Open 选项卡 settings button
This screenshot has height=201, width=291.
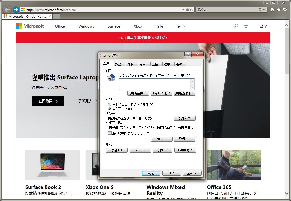[185, 118]
